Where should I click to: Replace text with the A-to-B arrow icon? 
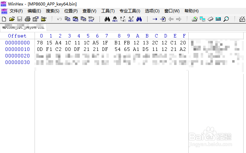[123, 19]
